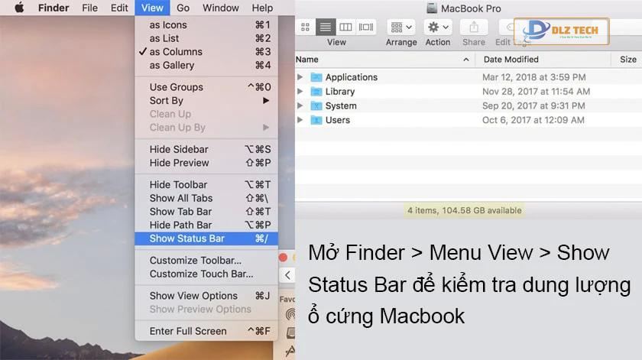Choose as Gallery view option
This screenshot has height=360, width=642.
click(206, 66)
